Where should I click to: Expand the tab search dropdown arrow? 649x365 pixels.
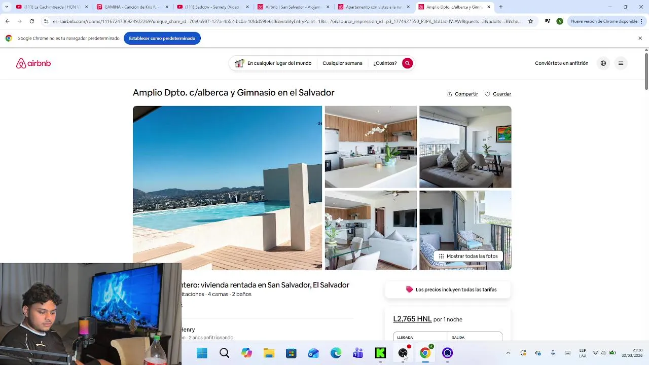(7, 7)
